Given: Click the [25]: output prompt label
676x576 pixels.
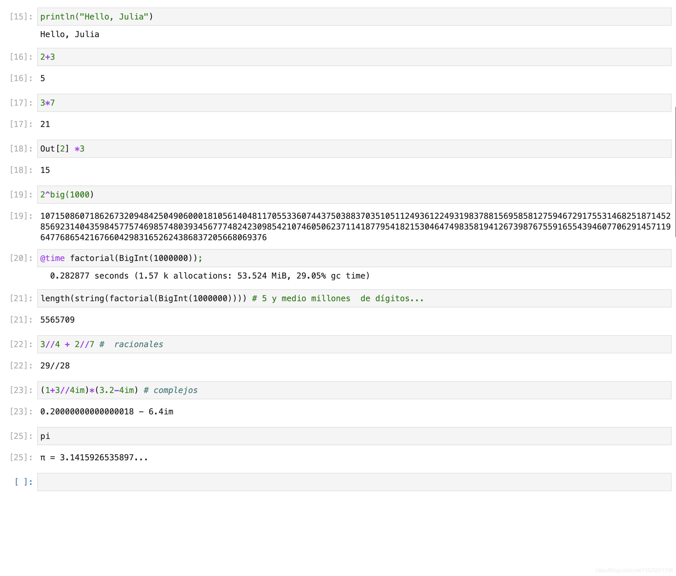Looking at the screenshot, I should tap(21, 458).
